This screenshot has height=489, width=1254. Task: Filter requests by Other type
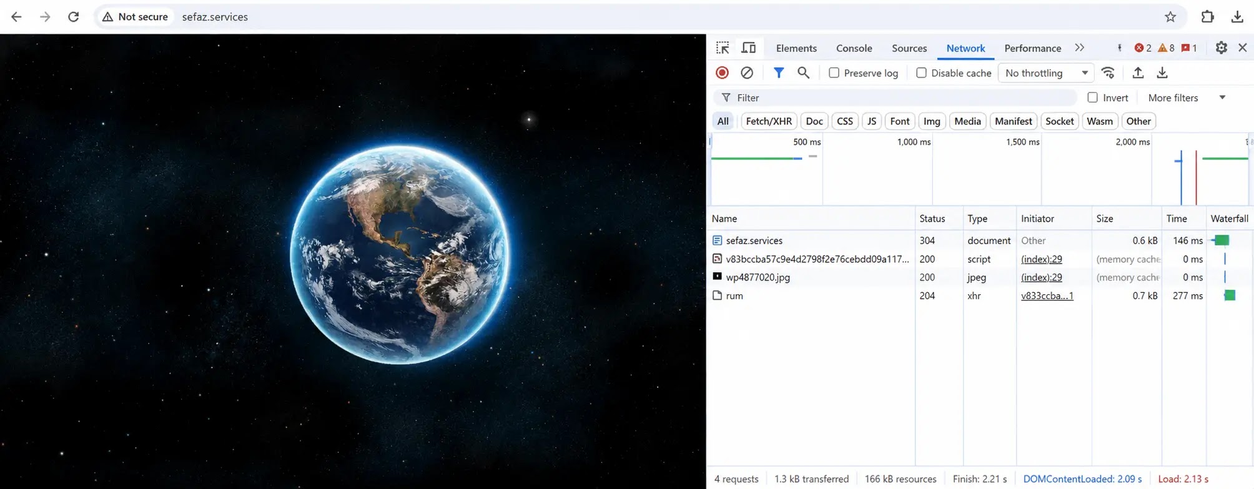click(x=1138, y=121)
